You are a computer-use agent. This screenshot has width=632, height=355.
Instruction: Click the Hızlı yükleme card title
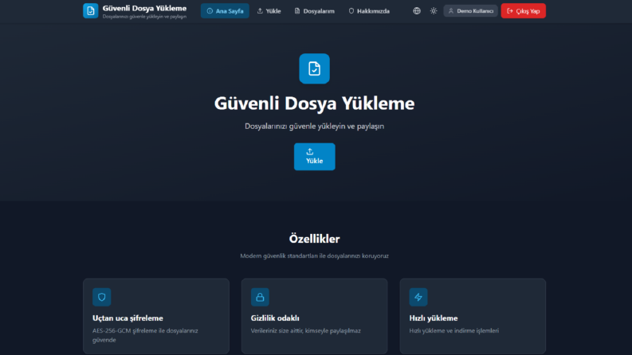tap(434, 318)
